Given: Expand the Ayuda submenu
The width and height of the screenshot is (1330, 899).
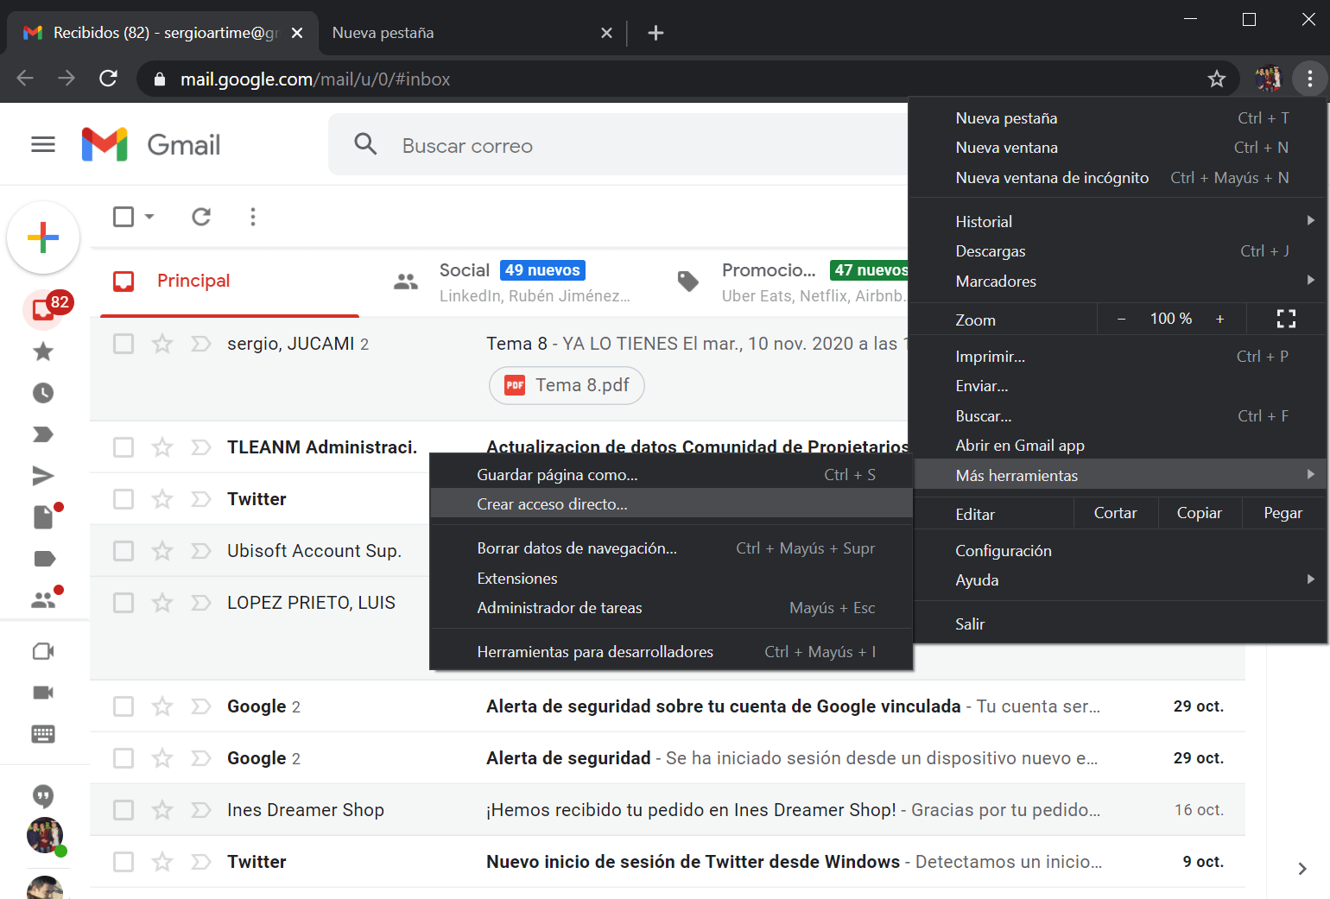Looking at the screenshot, I should pyautogui.click(x=1117, y=580).
